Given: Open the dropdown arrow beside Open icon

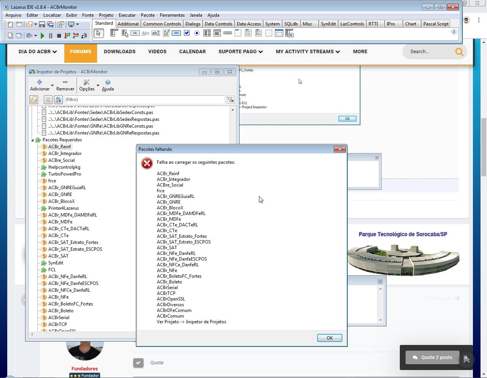Looking at the screenshot, I should point(35,24).
